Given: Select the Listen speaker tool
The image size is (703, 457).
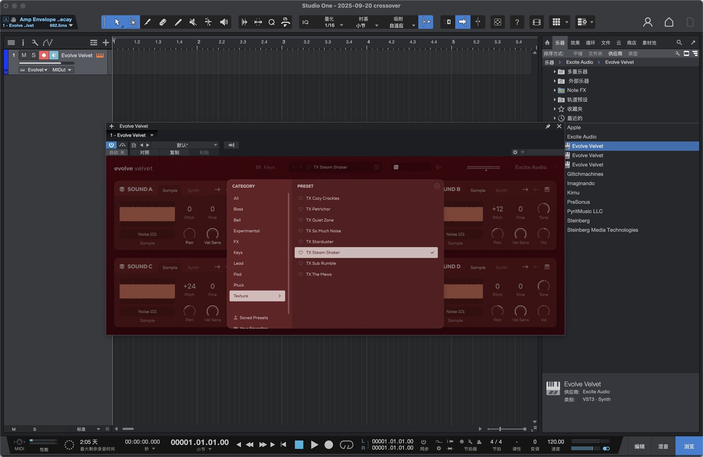Looking at the screenshot, I should pos(224,22).
